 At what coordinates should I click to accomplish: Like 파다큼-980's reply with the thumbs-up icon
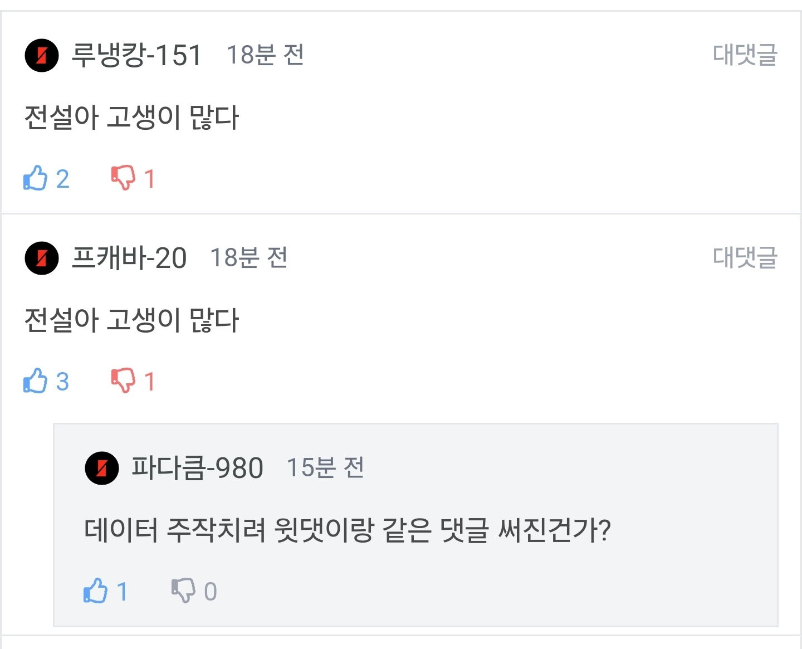tap(96, 591)
